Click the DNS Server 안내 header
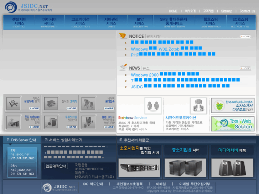This screenshot has width=259, height=194. tap(21, 140)
